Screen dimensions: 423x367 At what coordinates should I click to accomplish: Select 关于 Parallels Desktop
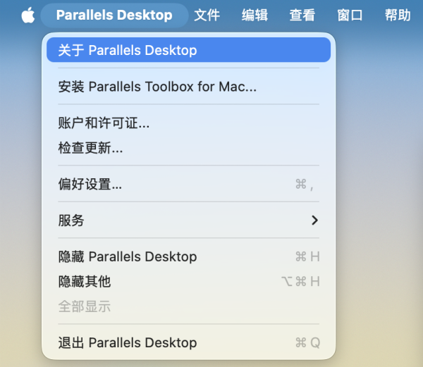tap(128, 50)
